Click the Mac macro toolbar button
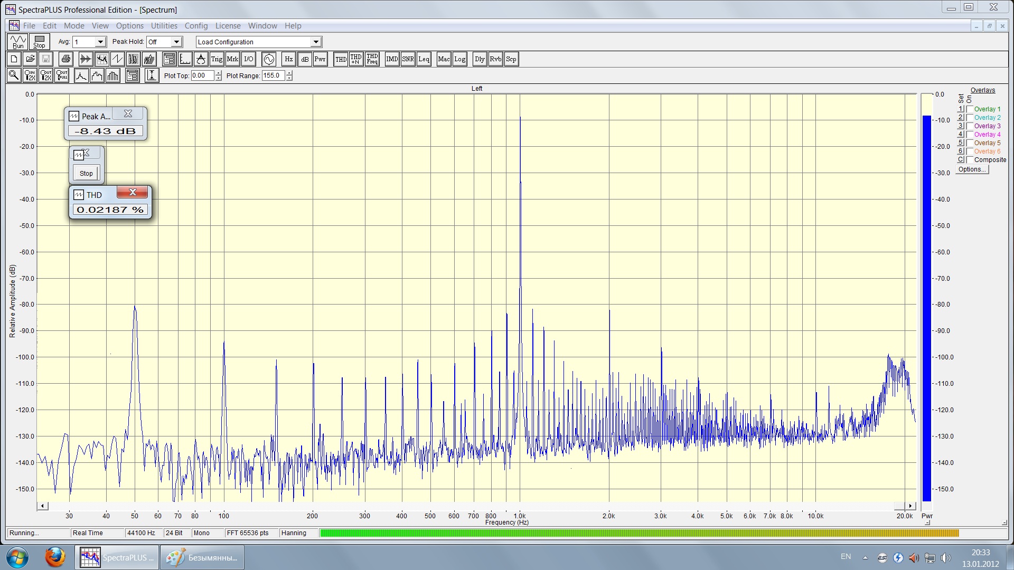The image size is (1014, 570). 444,59
